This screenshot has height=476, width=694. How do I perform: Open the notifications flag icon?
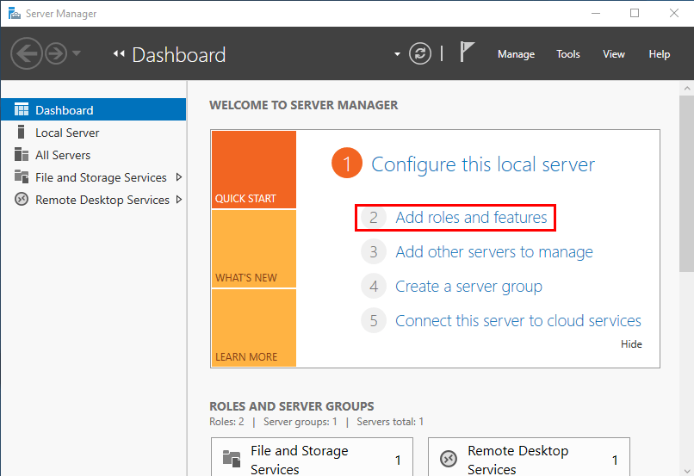click(467, 52)
